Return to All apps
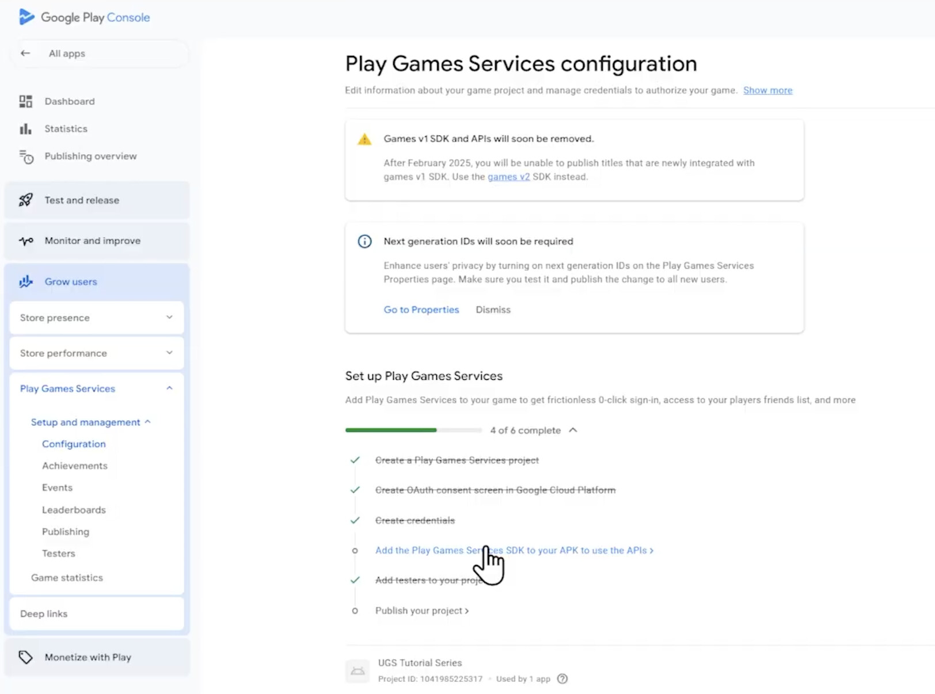935x694 pixels. pyautogui.click(x=67, y=53)
